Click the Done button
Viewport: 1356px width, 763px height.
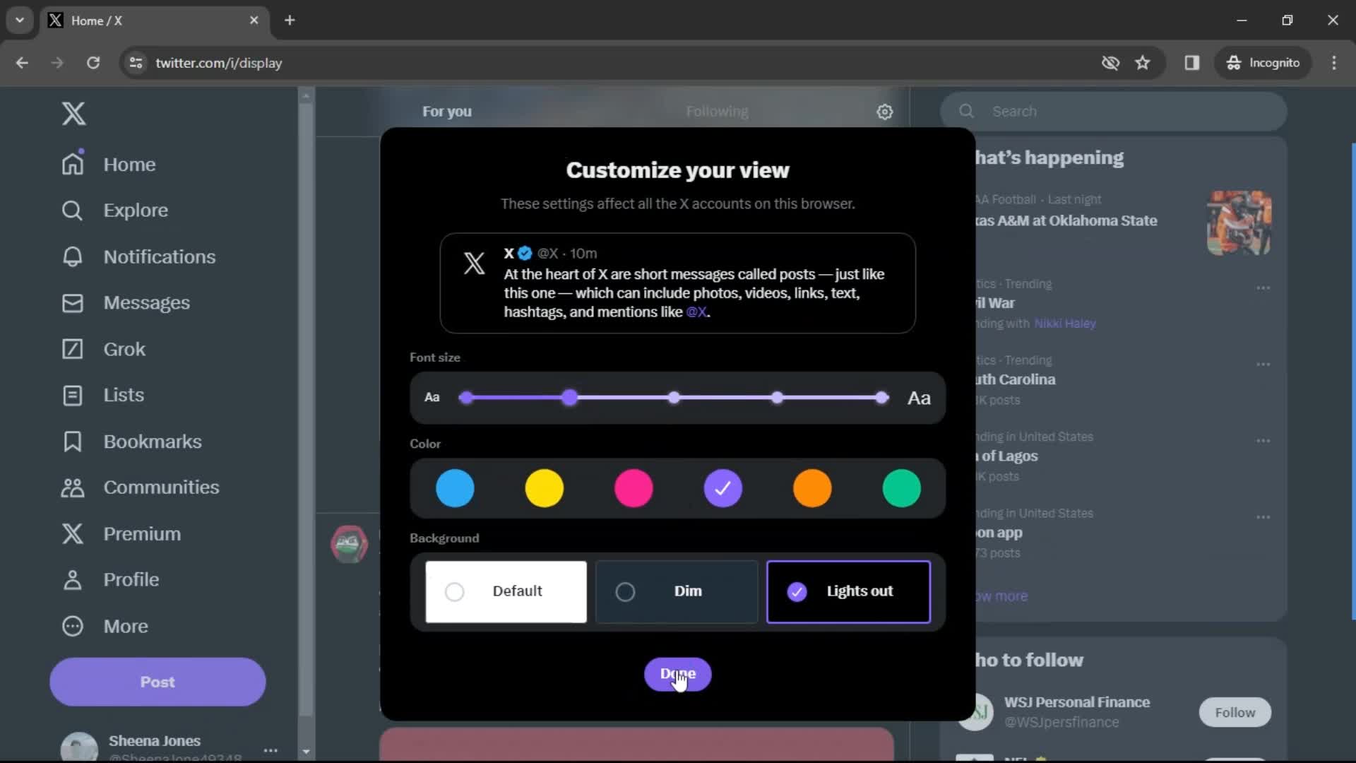[678, 673]
